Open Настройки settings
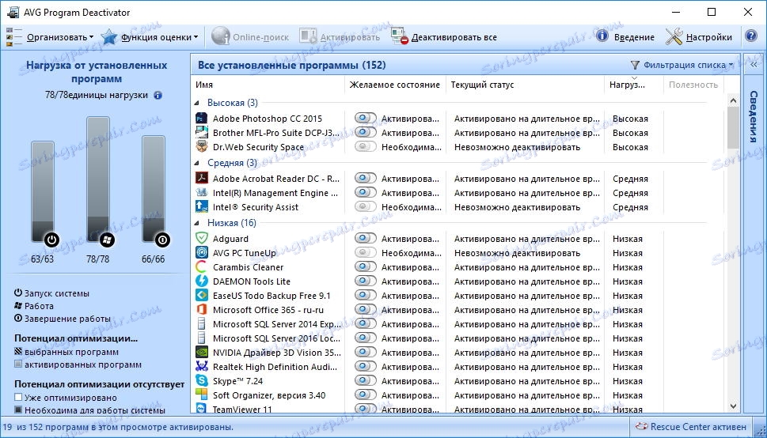Viewport: 767px width, 438px height. click(698, 37)
